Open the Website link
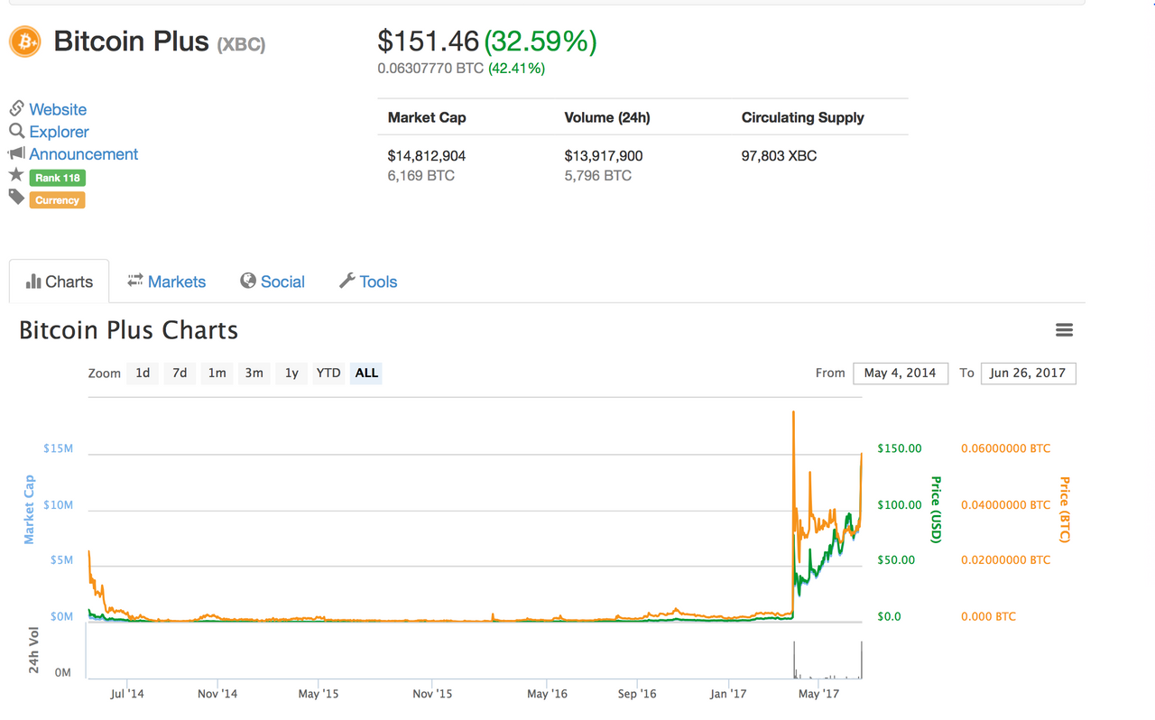The height and width of the screenshot is (720, 1155). [58, 109]
